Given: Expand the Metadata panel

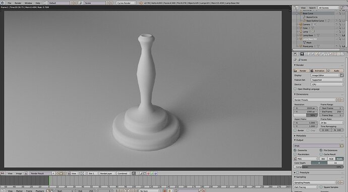Looking at the screenshot, I should tap(300, 135).
